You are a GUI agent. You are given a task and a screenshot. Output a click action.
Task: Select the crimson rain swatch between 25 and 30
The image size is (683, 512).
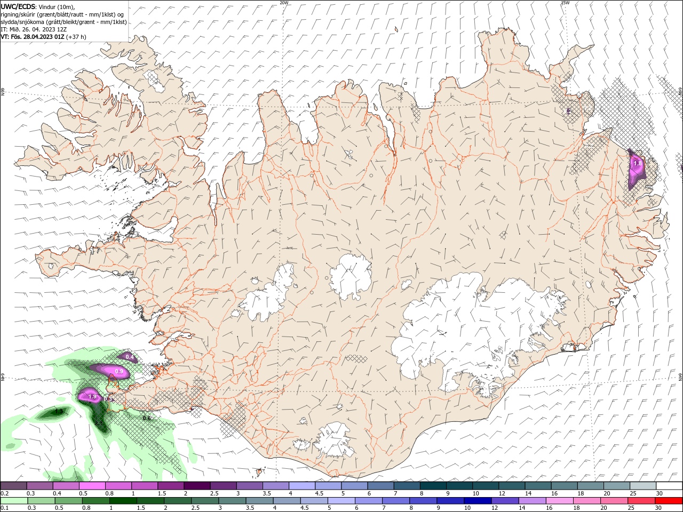[641, 501]
